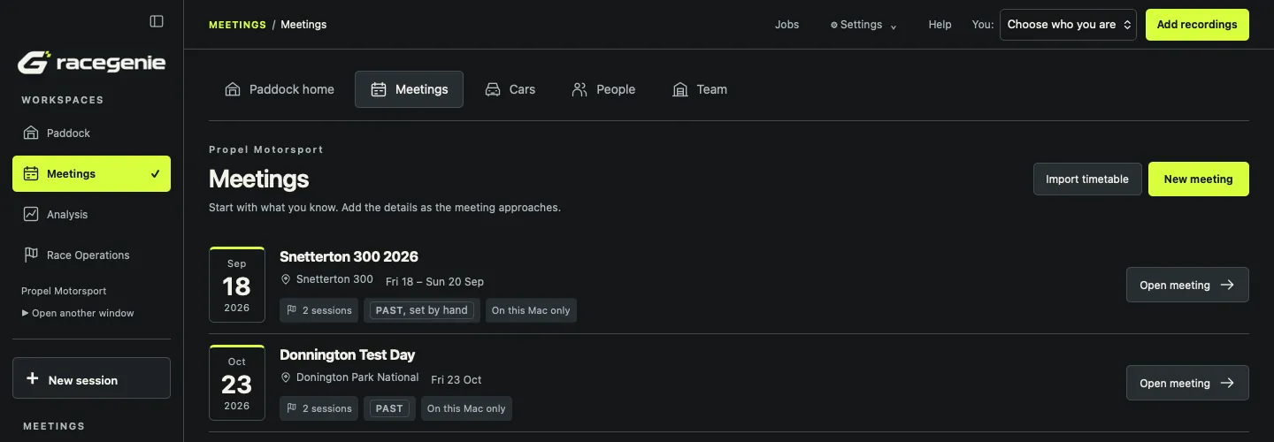
Task: Click the Paddock home tab's garage icon
Action: tap(233, 89)
